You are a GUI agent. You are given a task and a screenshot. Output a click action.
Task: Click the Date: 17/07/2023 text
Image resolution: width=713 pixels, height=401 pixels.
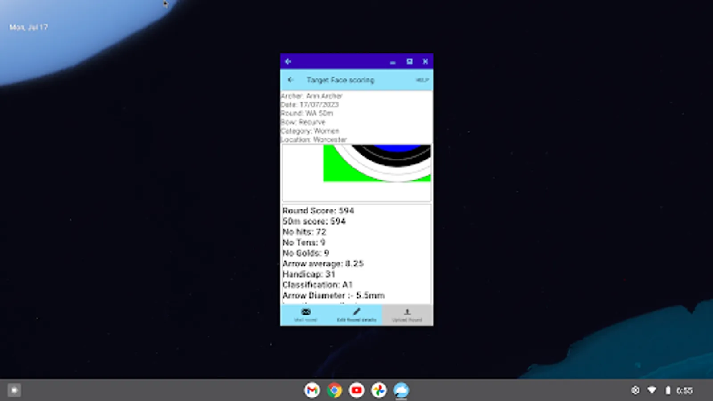pos(310,105)
